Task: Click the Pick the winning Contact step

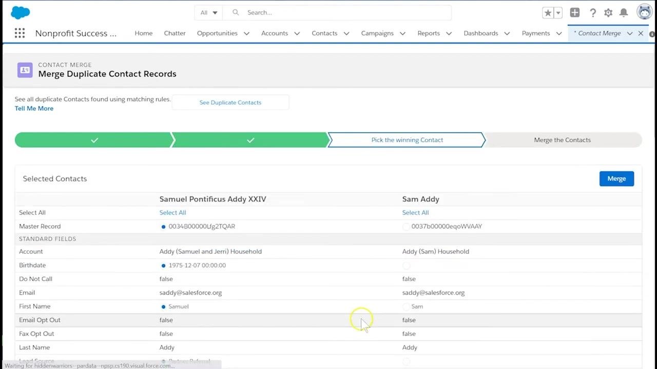Action: tap(407, 140)
